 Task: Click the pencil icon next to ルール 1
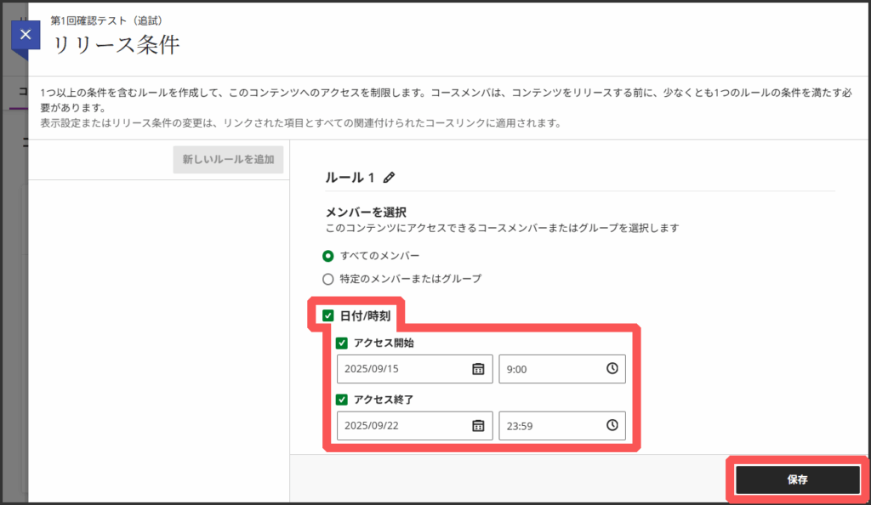tap(390, 178)
